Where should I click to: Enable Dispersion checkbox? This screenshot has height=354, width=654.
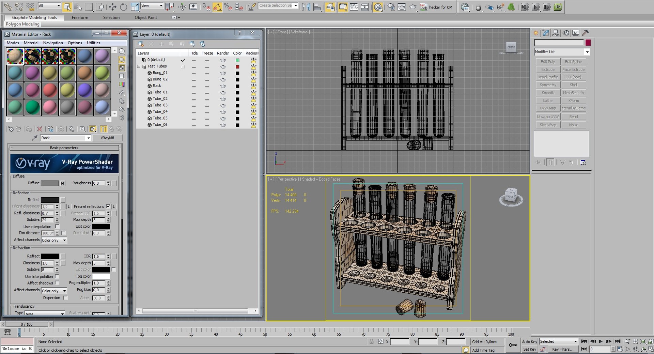pos(65,298)
